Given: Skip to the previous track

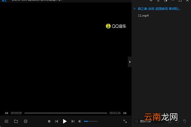Looking at the screenshot, I should click(x=57, y=121).
